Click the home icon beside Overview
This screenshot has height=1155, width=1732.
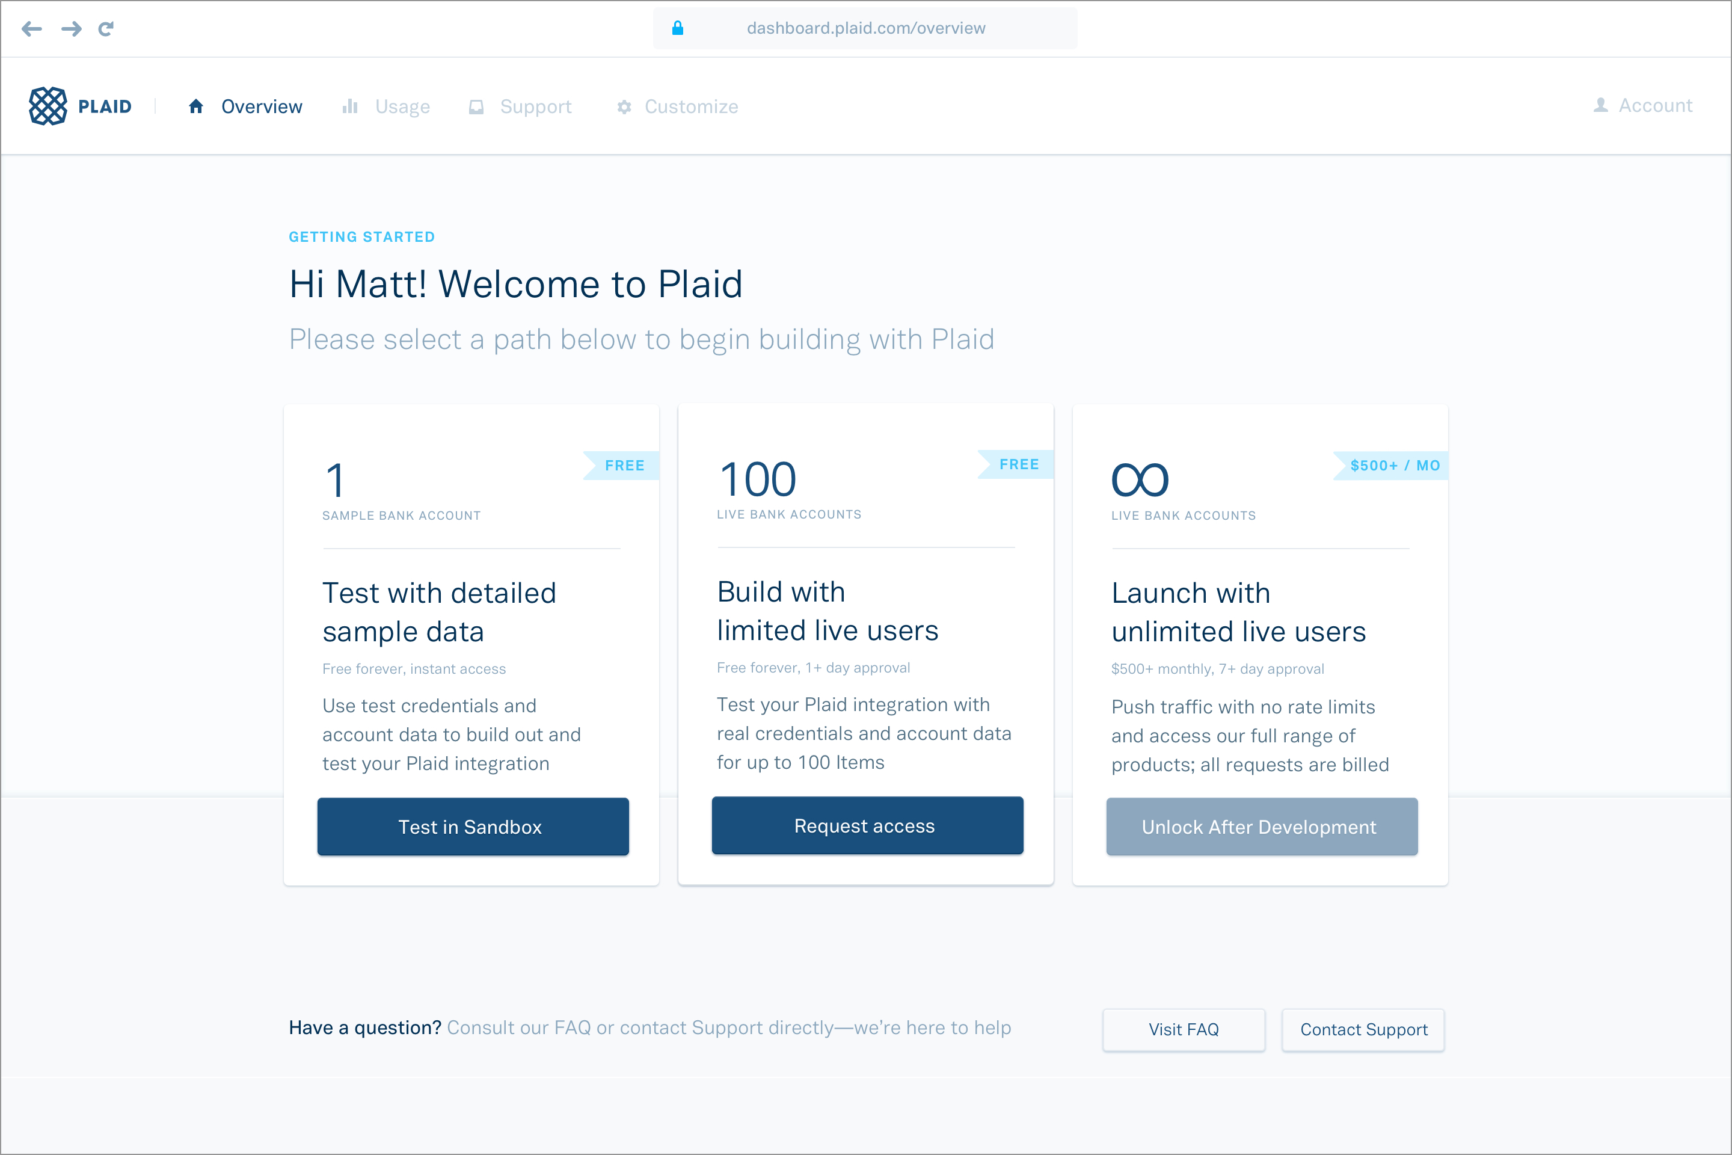pos(196,107)
